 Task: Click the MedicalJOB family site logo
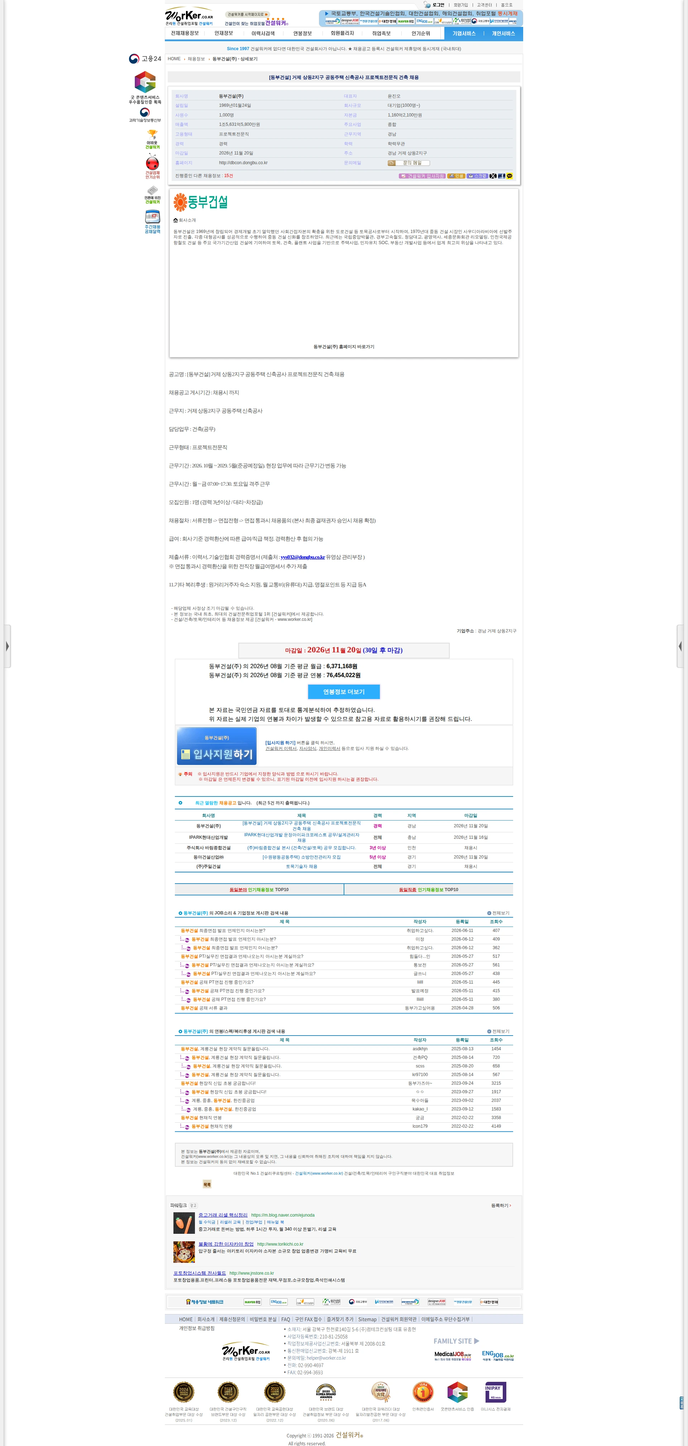click(452, 1356)
